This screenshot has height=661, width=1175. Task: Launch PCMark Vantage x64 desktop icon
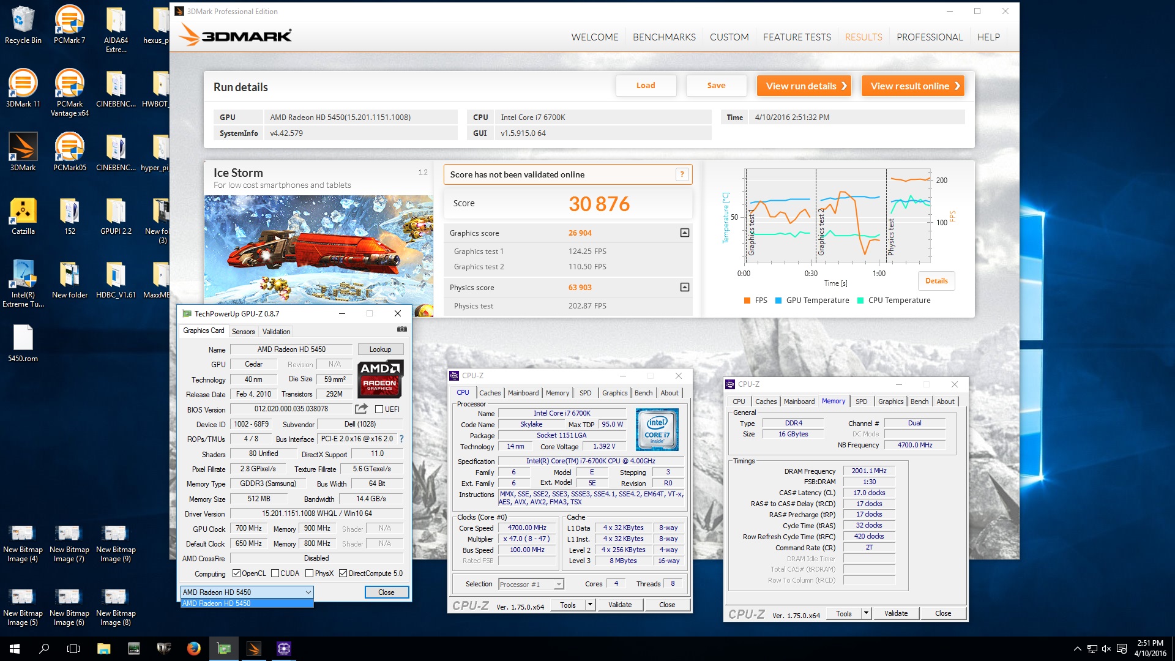[x=69, y=92]
